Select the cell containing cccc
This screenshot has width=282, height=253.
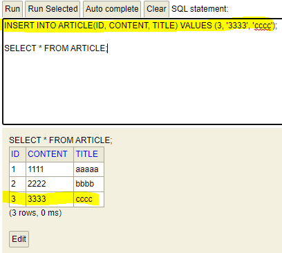pyautogui.click(x=88, y=199)
